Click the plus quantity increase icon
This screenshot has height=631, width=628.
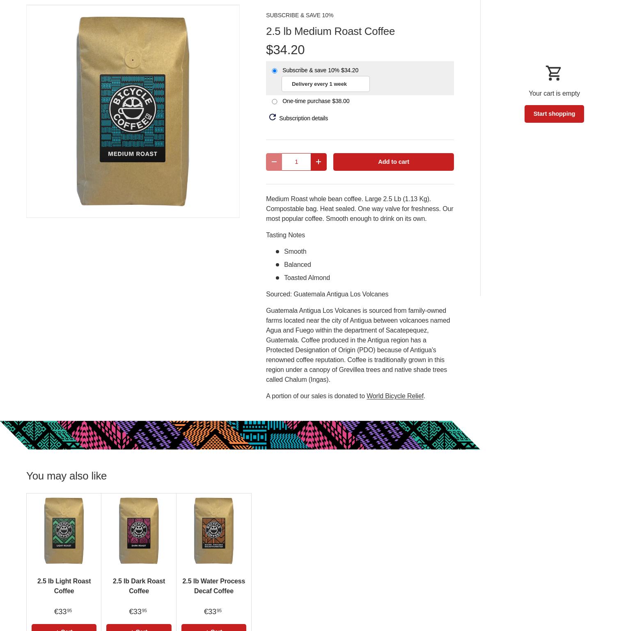(319, 162)
